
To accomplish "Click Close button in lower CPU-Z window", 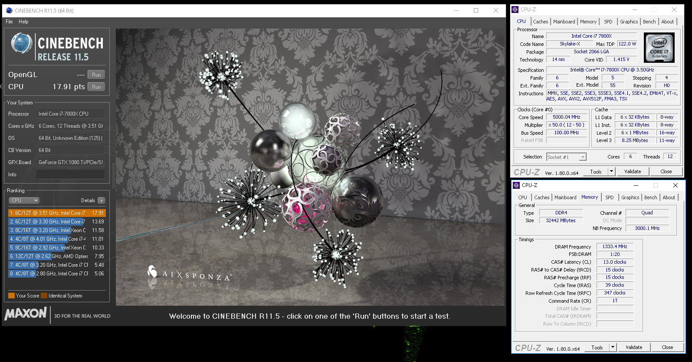I will (x=667, y=348).
